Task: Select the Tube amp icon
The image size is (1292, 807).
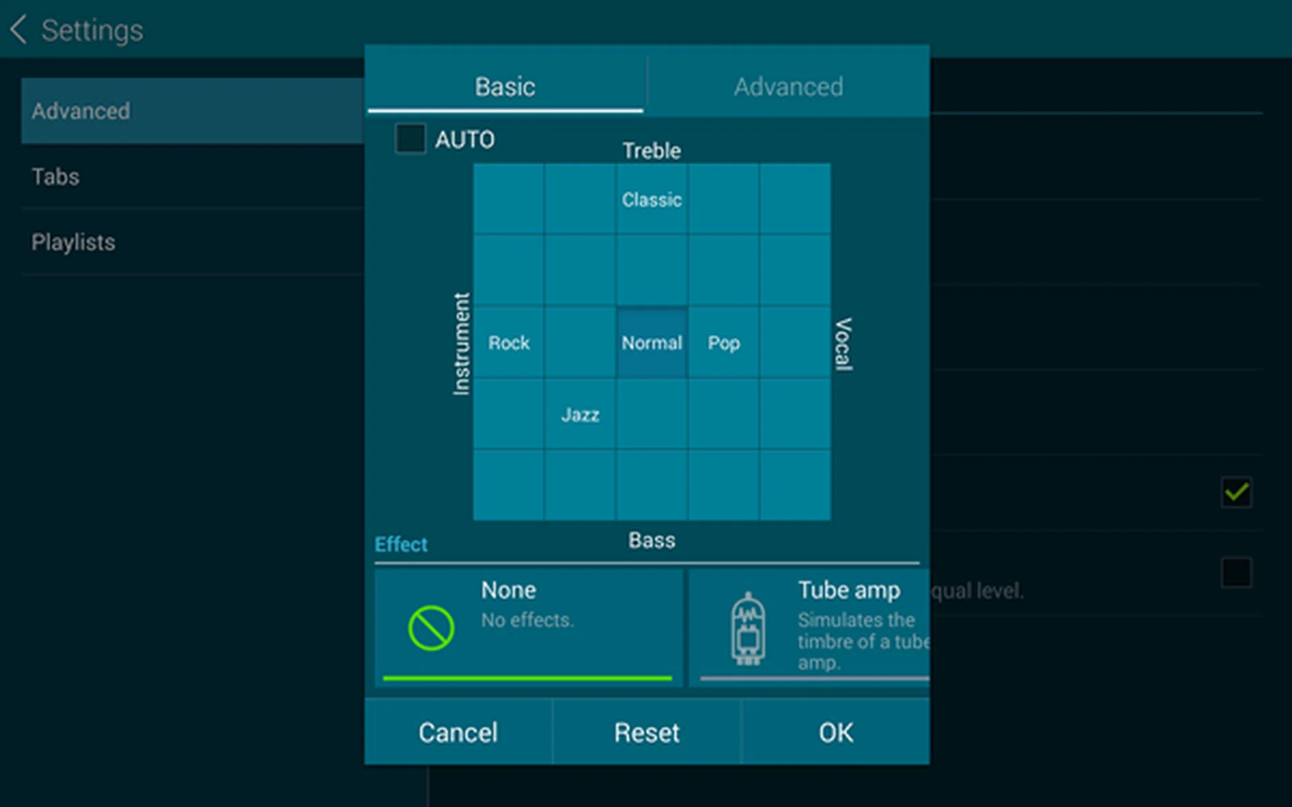Action: pyautogui.click(x=748, y=628)
